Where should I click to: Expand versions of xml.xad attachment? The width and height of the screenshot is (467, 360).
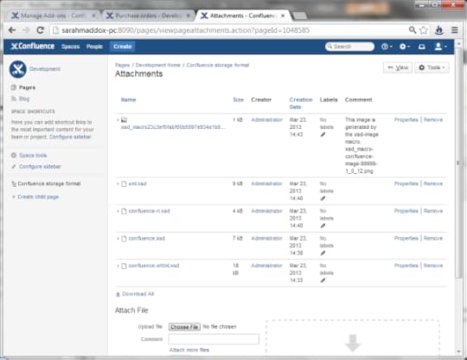tap(118, 183)
